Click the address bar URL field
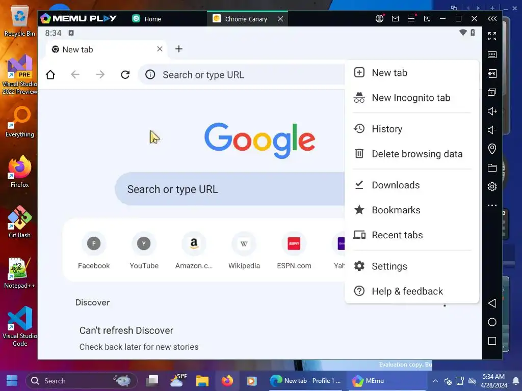This screenshot has width=522, height=391. point(241,75)
